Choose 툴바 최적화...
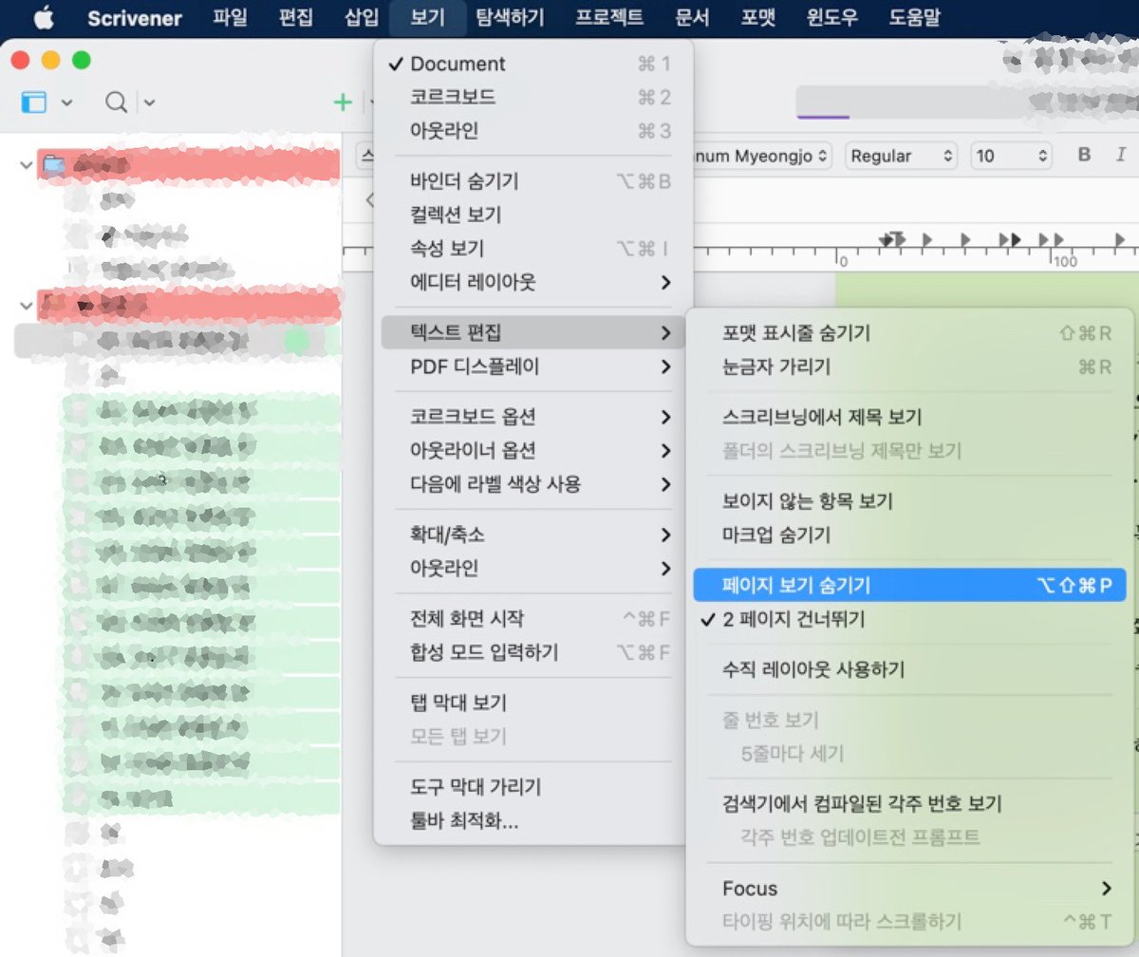This screenshot has height=957, width=1139. pos(533,820)
